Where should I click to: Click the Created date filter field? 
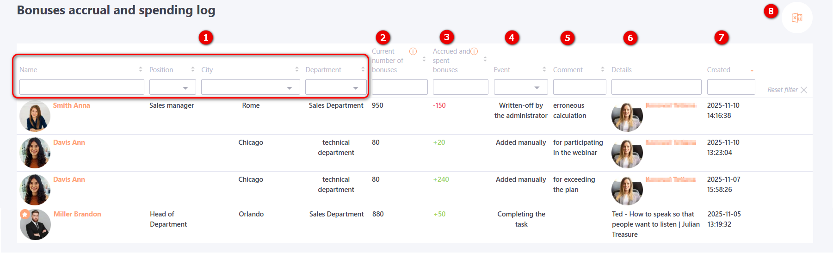(x=731, y=87)
